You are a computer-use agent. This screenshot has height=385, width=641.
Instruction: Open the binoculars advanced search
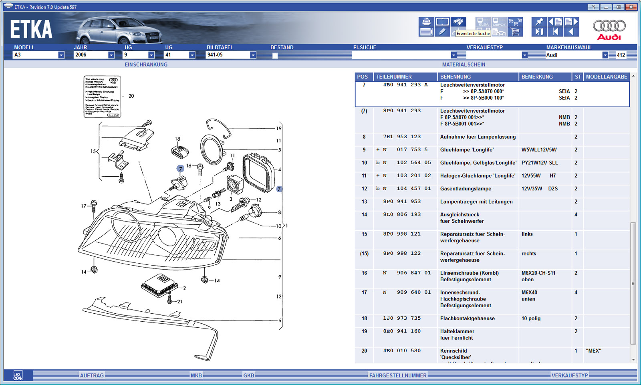point(458,22)
